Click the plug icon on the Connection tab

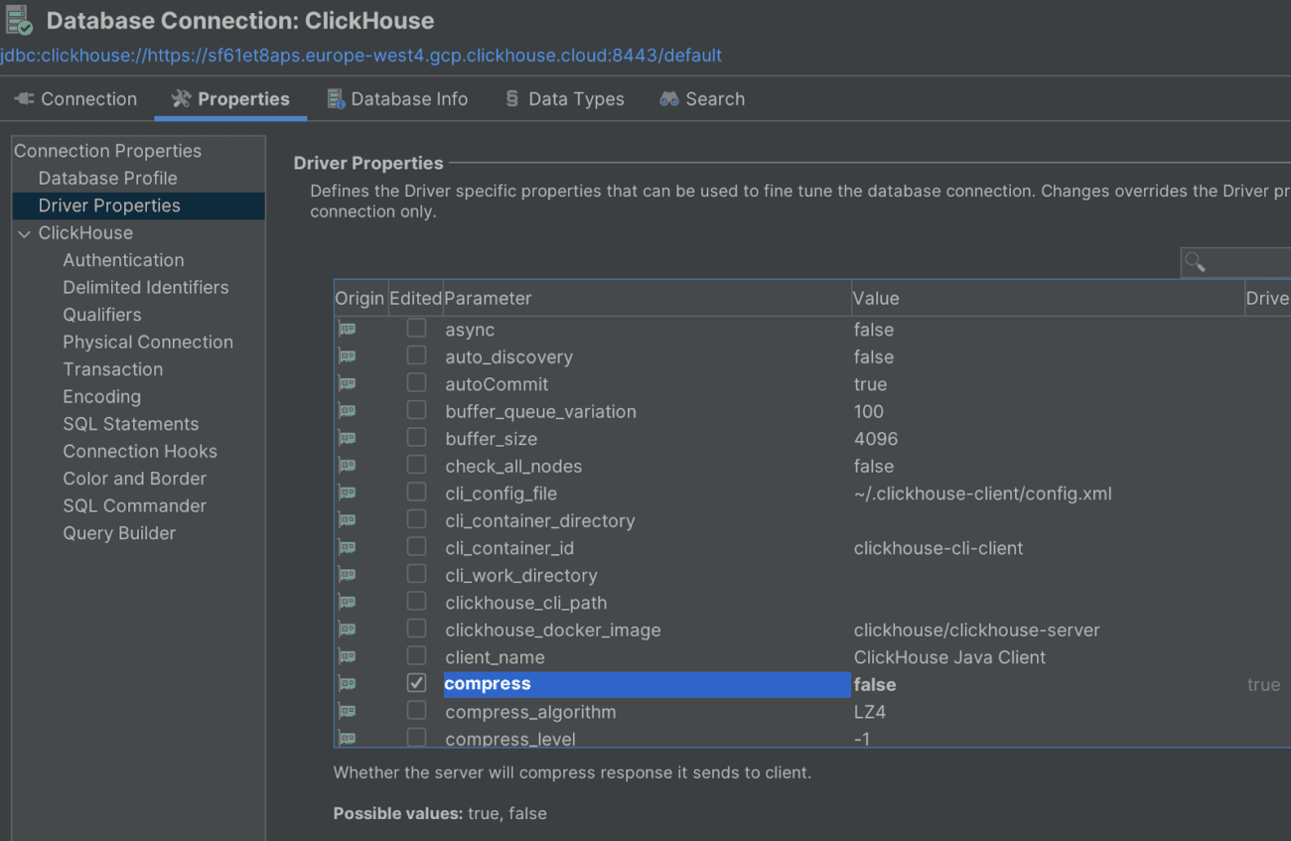click(22, 98)
